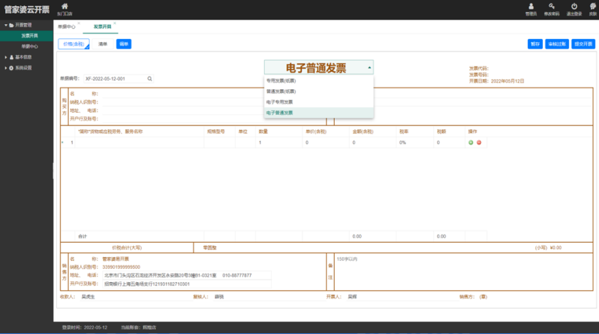Open 单据中心 in the left sidebar
Screen dimensions: 599x334
click(x=30, y=46)
